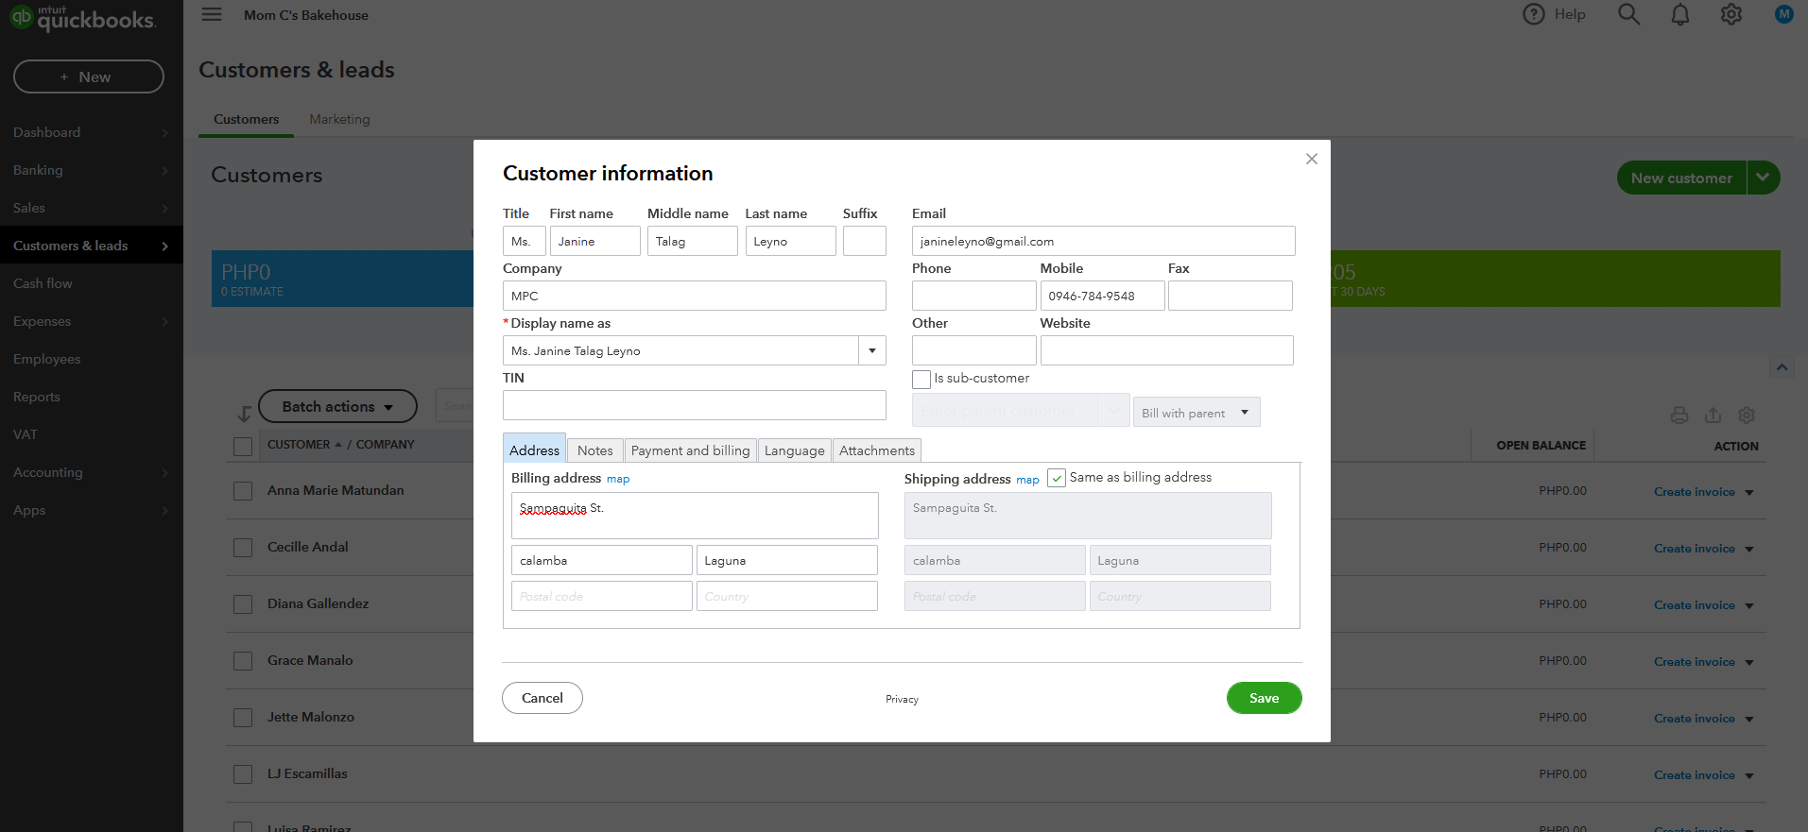1808x832 pixels.
Task: Click the print list icon
Action: click(1679, 415)
